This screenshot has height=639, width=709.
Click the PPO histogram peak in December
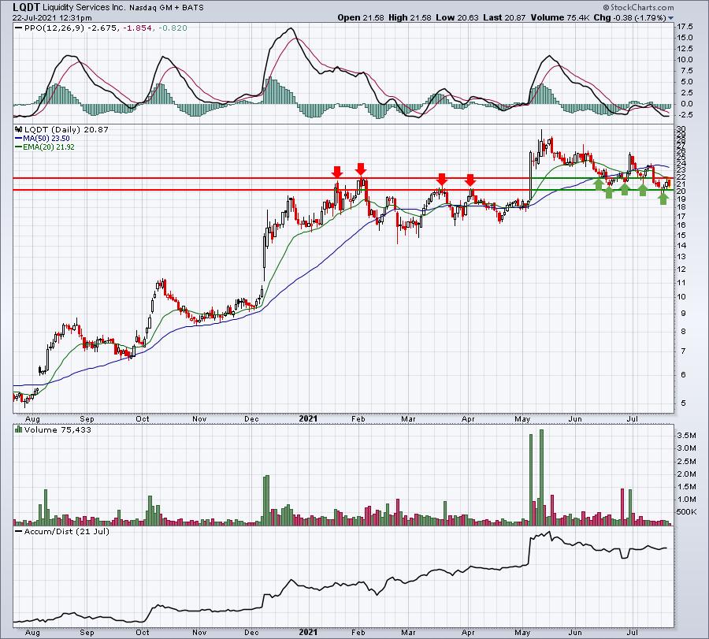(269, 91)
